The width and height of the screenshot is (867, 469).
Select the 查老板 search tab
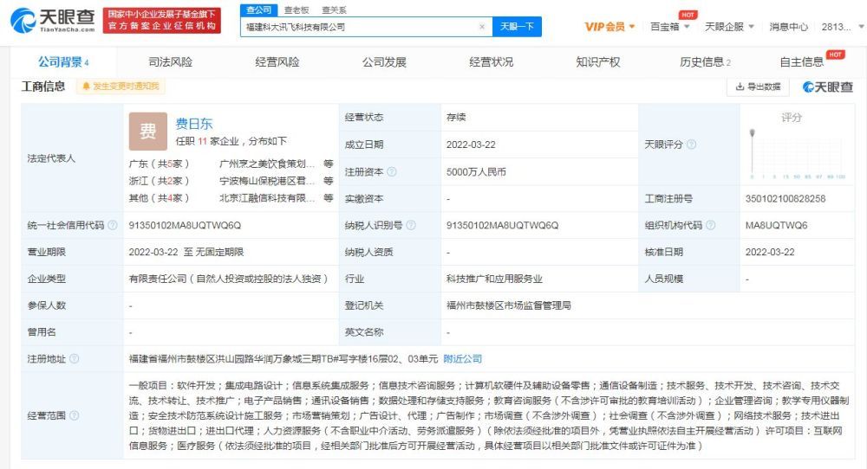297,10
